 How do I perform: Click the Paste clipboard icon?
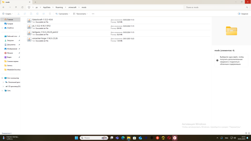31,14
